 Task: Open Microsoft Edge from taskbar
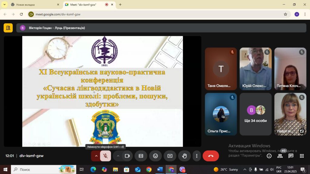tap(93, 169)
